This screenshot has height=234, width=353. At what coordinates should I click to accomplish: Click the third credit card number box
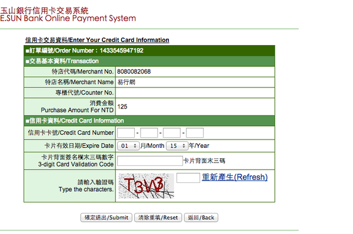click(172, 133)
